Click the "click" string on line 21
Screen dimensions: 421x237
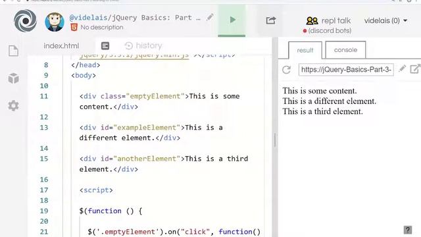point(195,232)
